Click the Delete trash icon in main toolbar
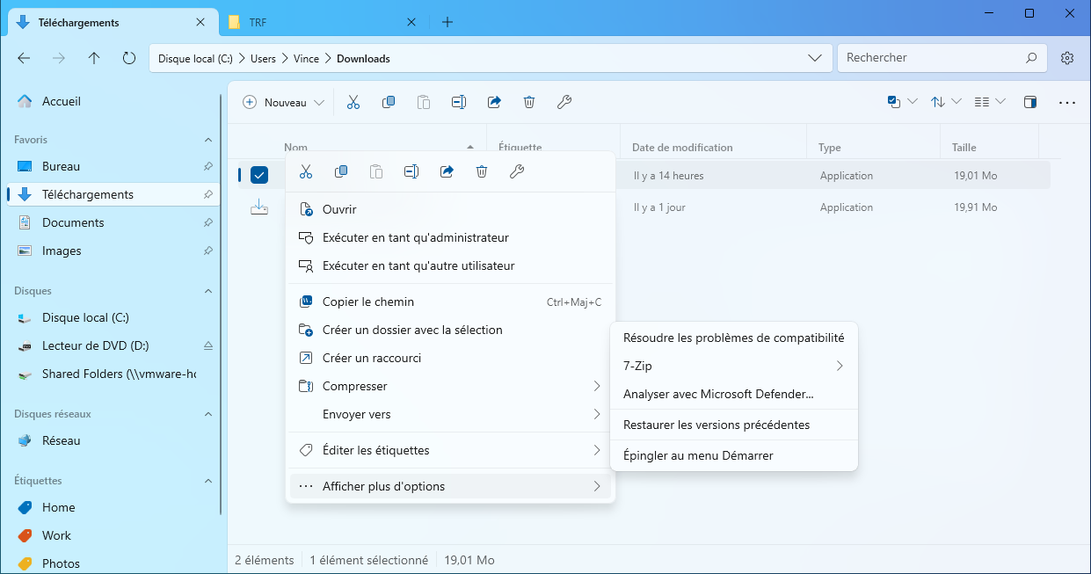The height and width of the screenshot is (574, 1091). [x=529, y=102]
